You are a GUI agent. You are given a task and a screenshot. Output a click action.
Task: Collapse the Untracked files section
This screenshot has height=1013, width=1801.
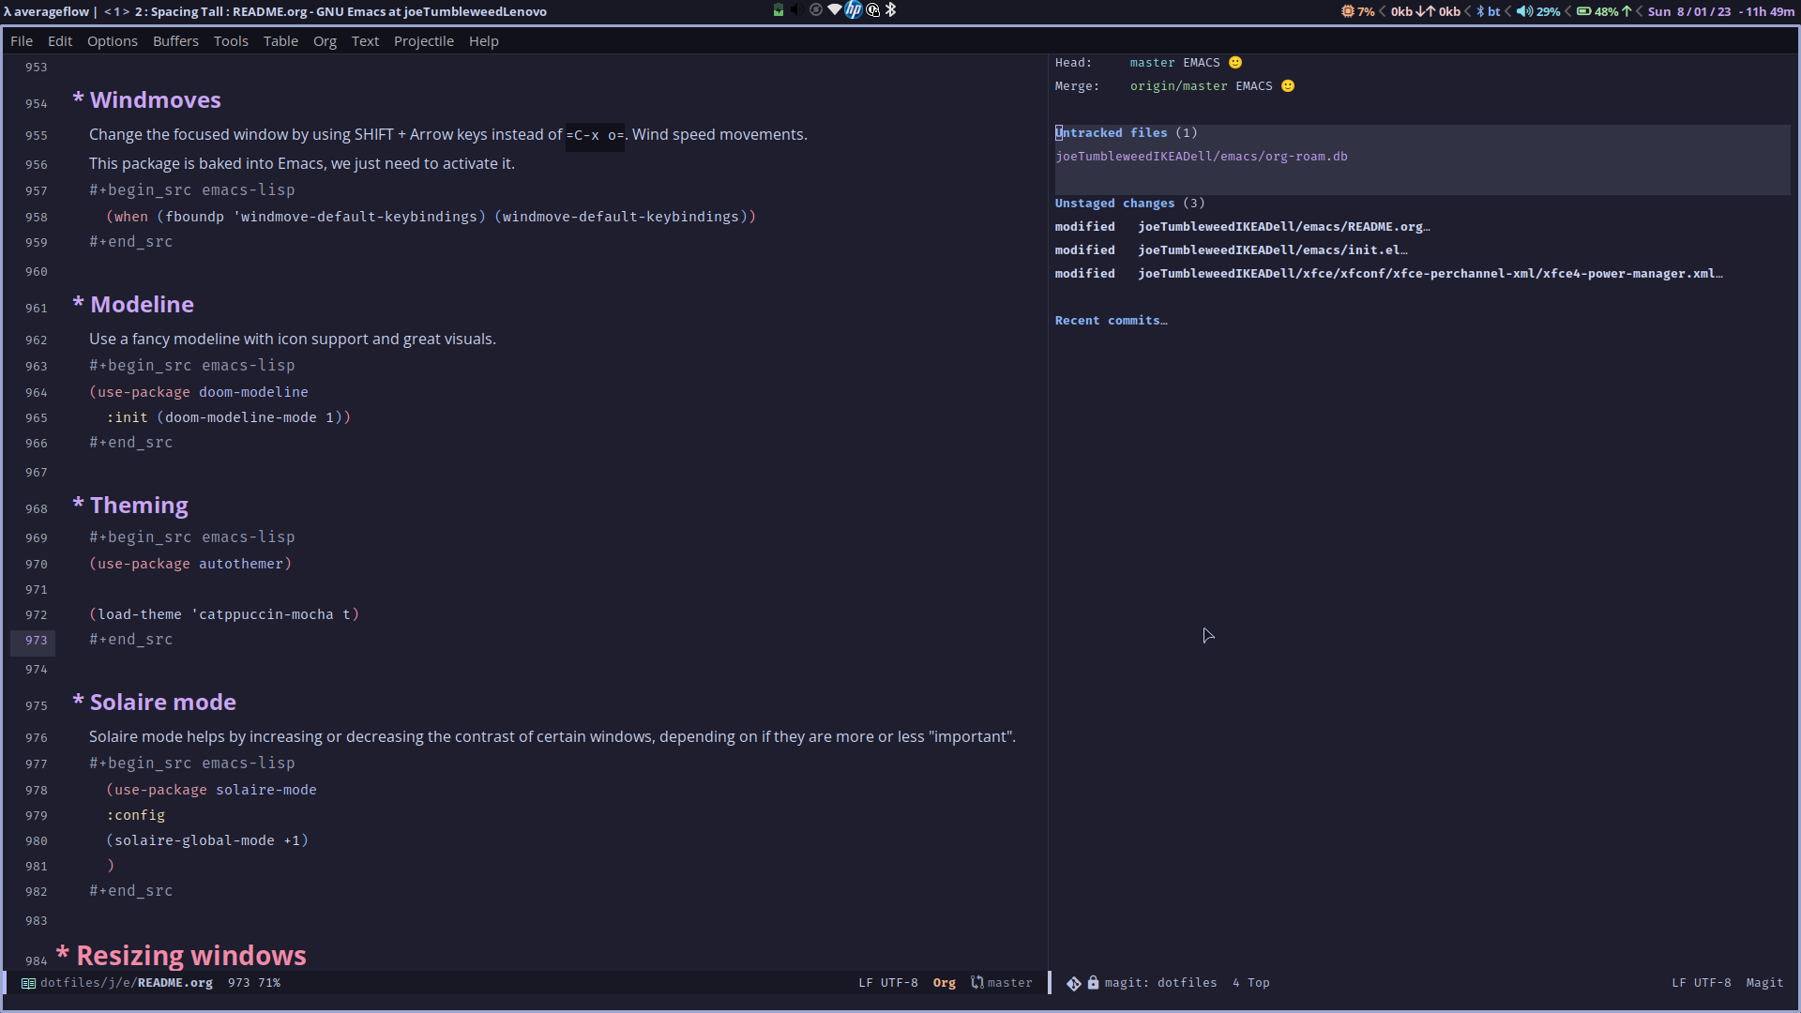(1126, 132)
